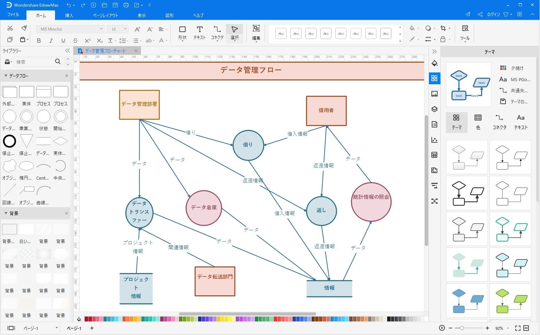Collapse the データフロー shape section
540x335 pixels.
coord(6,76)
